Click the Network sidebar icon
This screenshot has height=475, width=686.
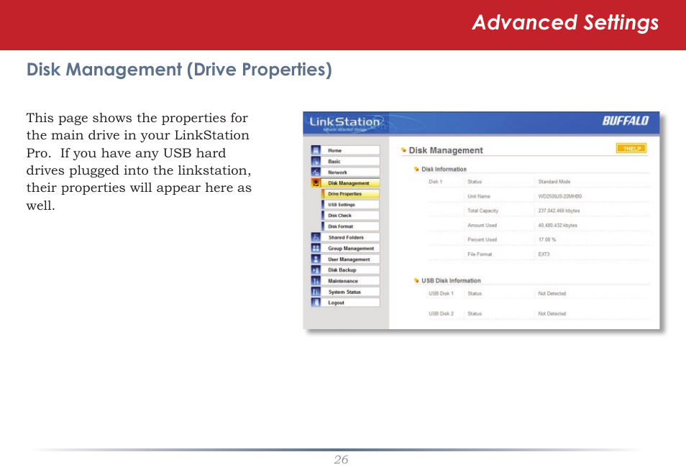click(316, 172)
